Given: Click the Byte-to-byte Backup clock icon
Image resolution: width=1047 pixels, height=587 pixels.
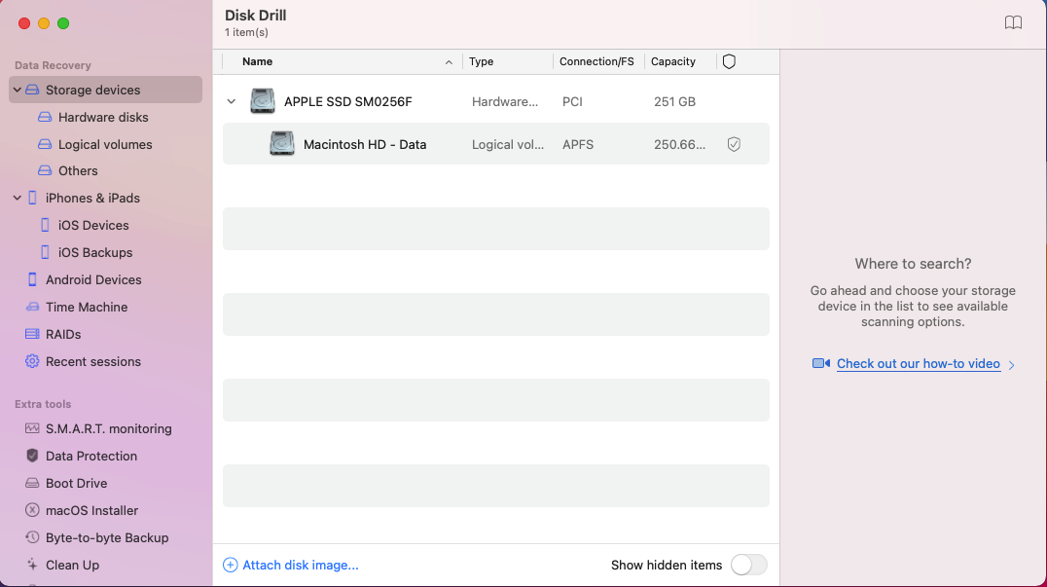Looking at the screenshot, I should 32,537.
